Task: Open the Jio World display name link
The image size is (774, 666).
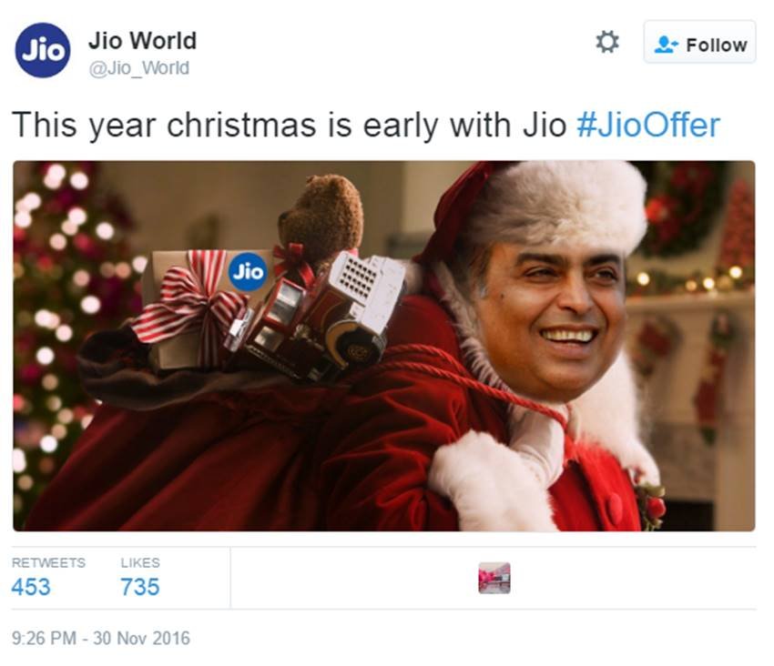Action: (142, 40)
